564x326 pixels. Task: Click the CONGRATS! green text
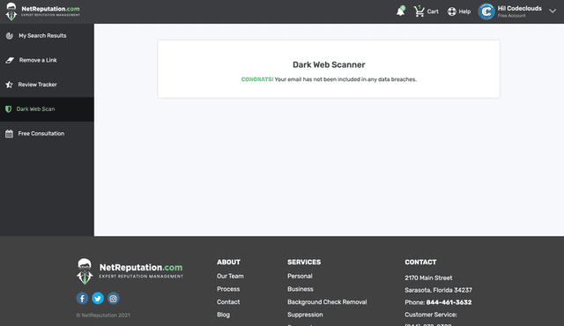coord(257,79)
